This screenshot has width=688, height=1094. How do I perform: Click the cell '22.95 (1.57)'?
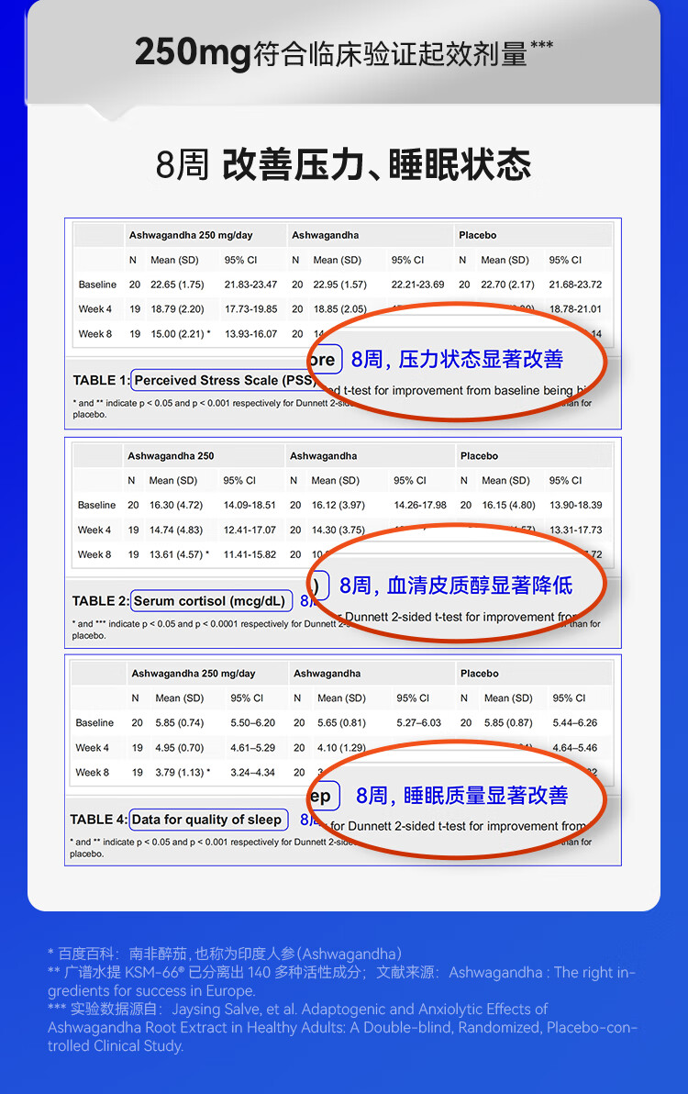pos(340,285)
